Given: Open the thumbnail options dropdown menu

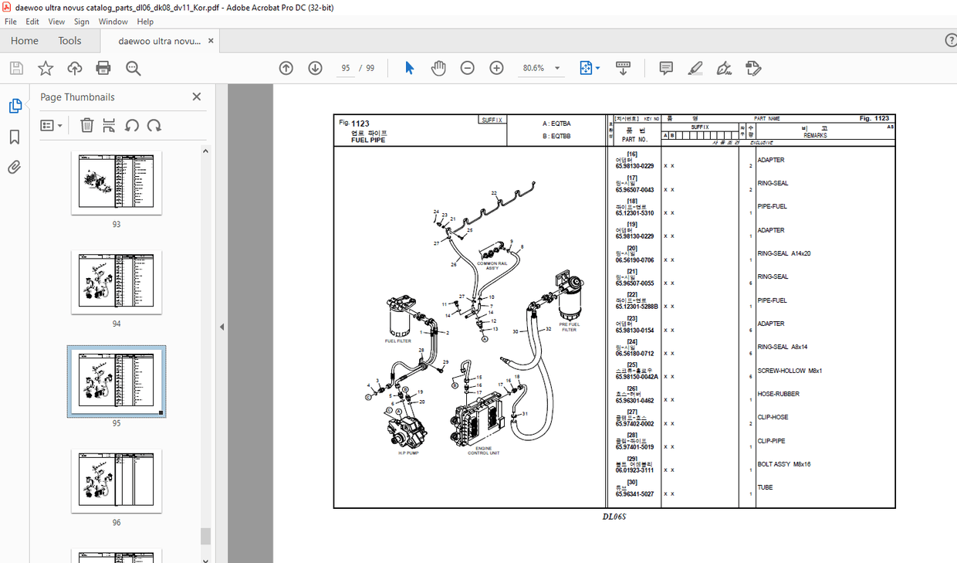Looking at the screenshot, I should [51, 124].
